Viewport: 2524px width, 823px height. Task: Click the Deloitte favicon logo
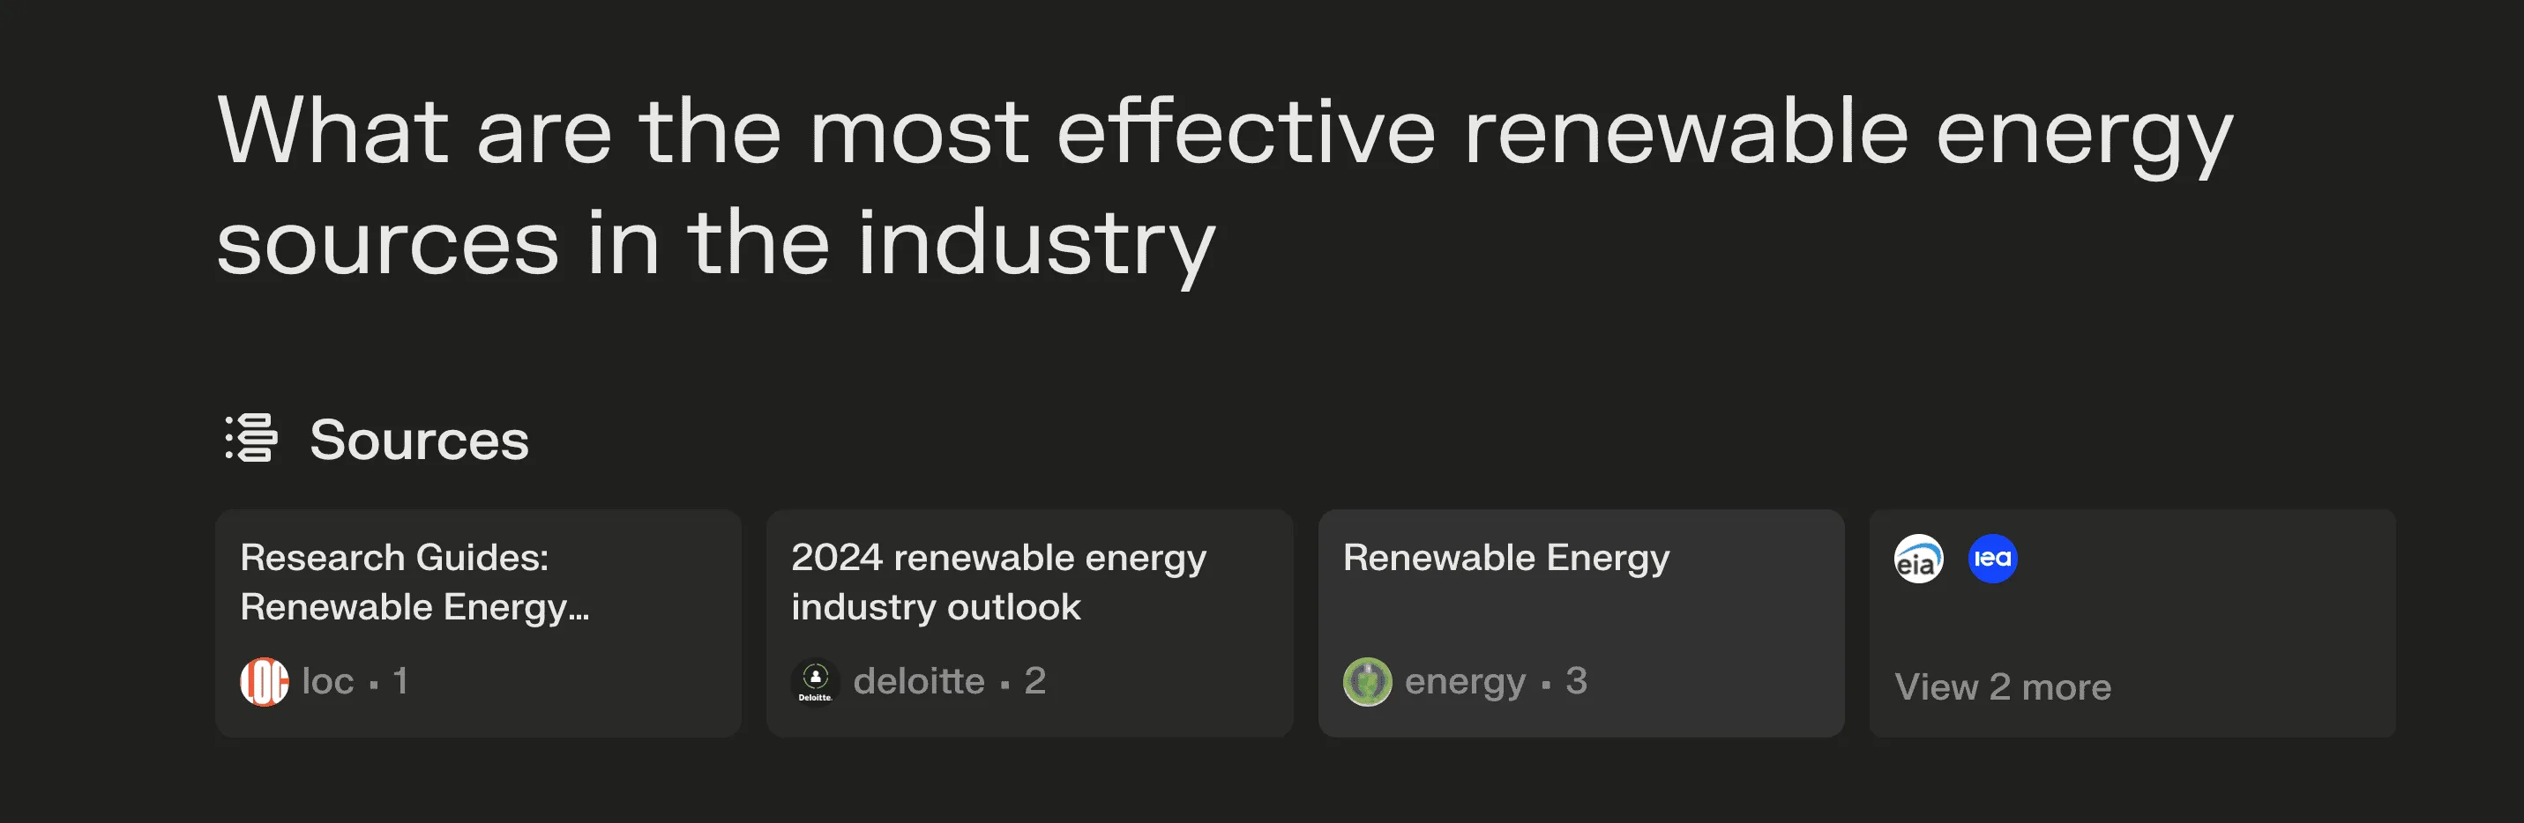pyautogui.click(x=815, y=681)
